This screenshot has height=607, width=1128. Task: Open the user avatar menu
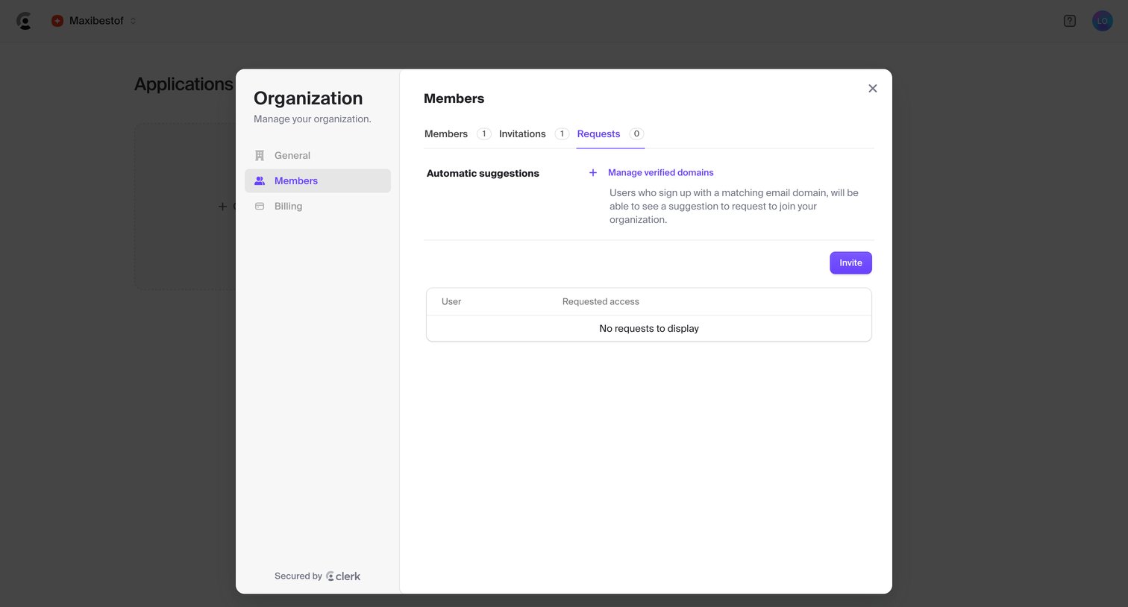point(1103,21)
